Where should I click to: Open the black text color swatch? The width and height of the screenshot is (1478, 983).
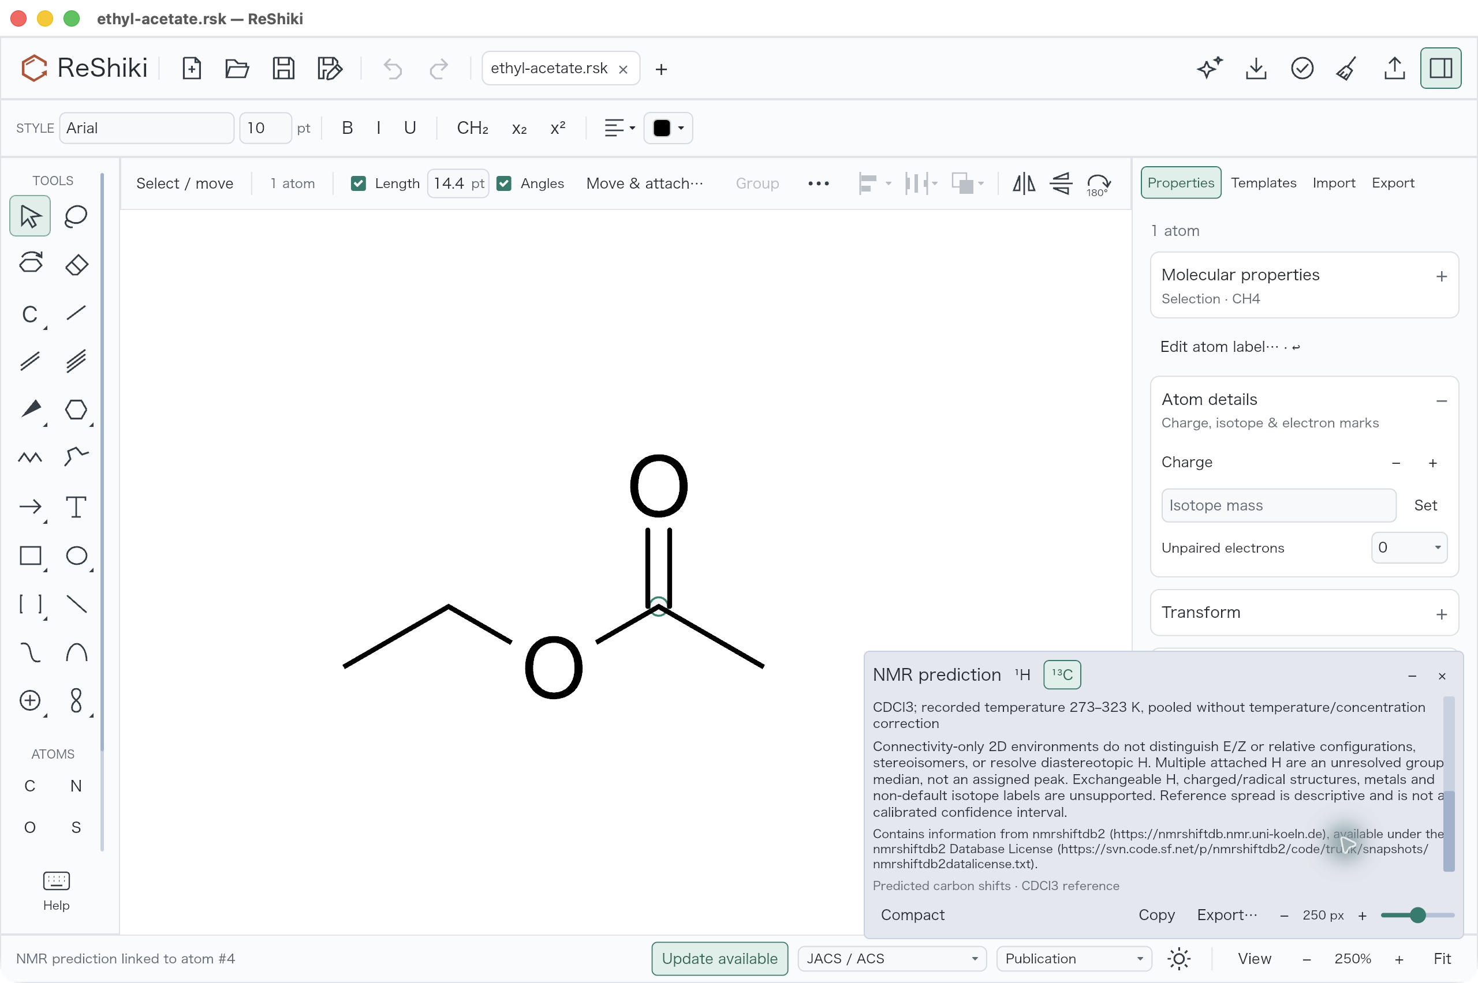(x=668, y=128)
